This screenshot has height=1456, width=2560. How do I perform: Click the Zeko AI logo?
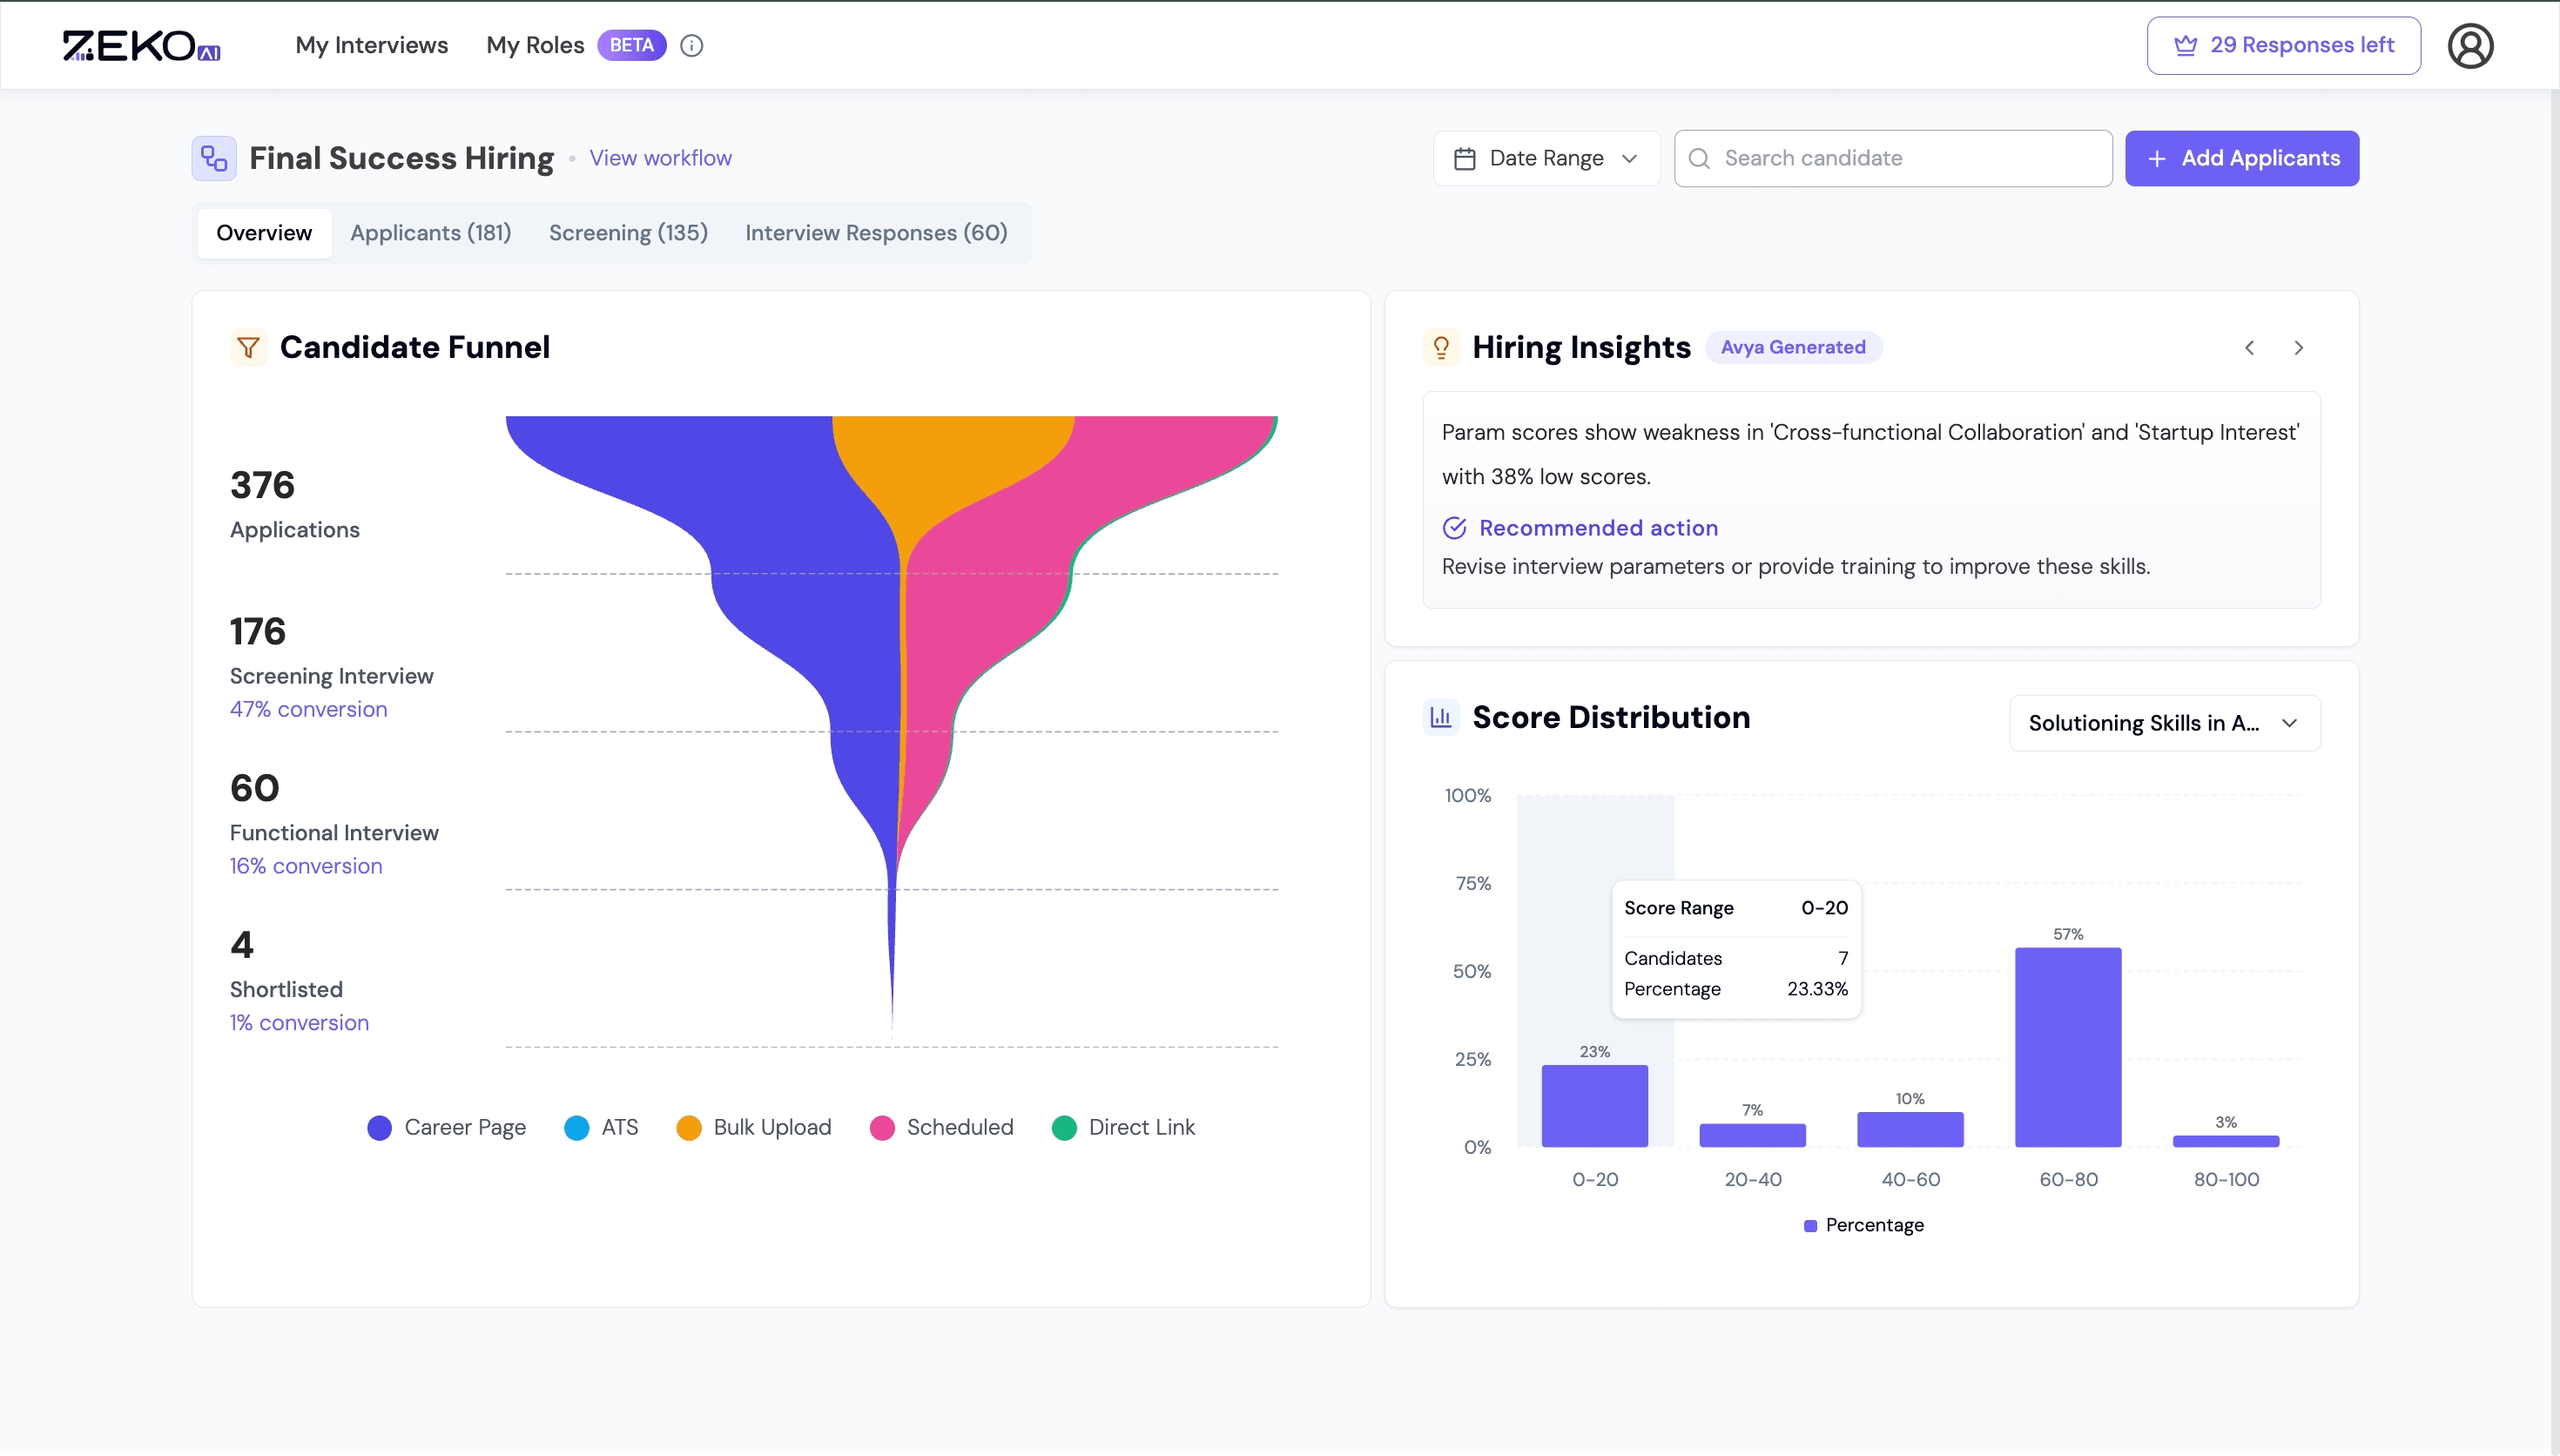[140, 45]
